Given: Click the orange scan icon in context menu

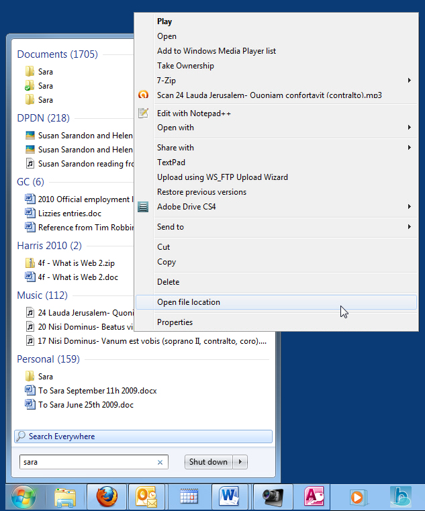Looking at the screenshot, I should tap(143, 95).
